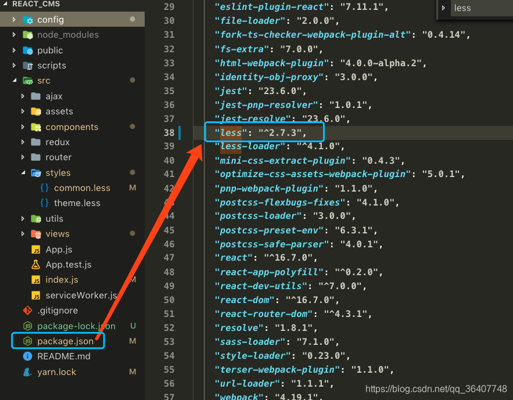Collapse the styles folder arrow
This screenshot has width=513, height=400.
pos(23,172)
